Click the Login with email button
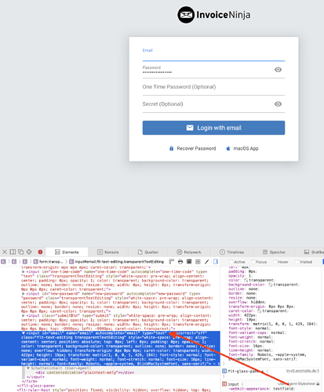 213,128
